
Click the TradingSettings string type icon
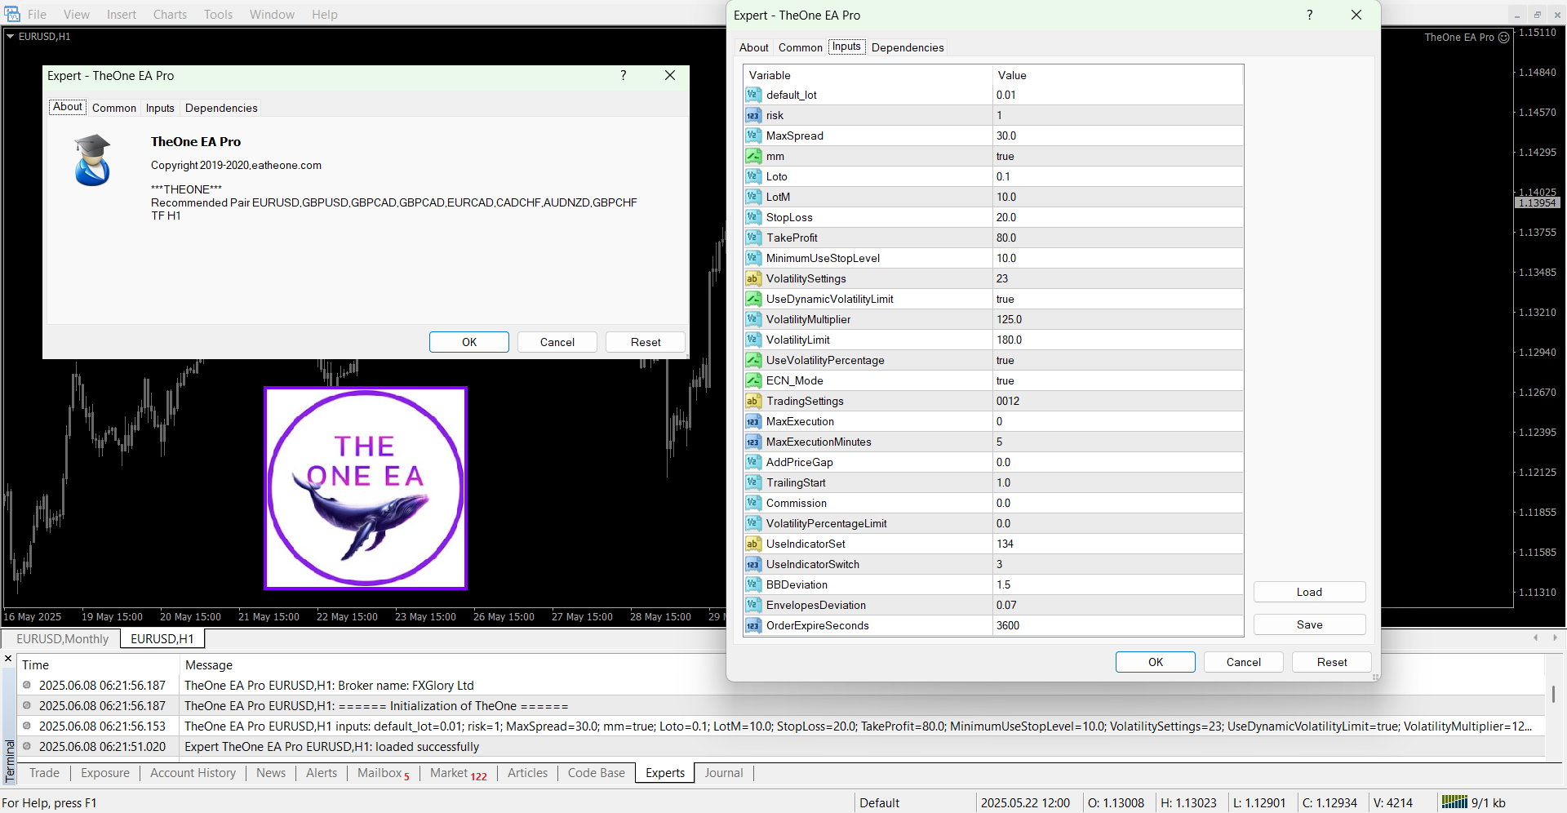pos(752,401)
